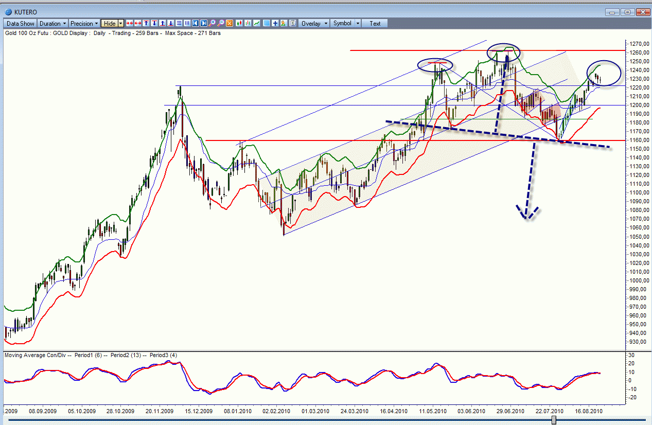
Task: Open the Precision dropdown
Action: pyautogui.click(x=84, y=23)
